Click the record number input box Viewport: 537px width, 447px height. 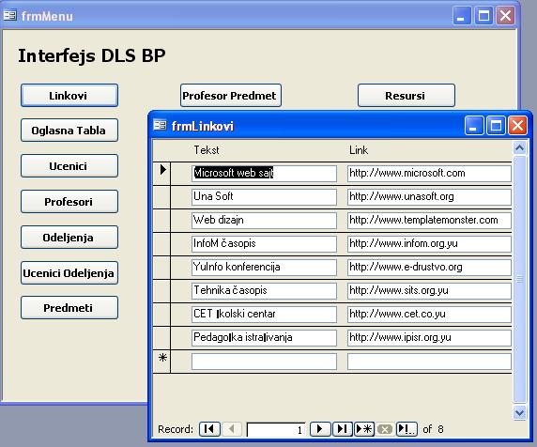pyautogui.click(x=276, y=429)
